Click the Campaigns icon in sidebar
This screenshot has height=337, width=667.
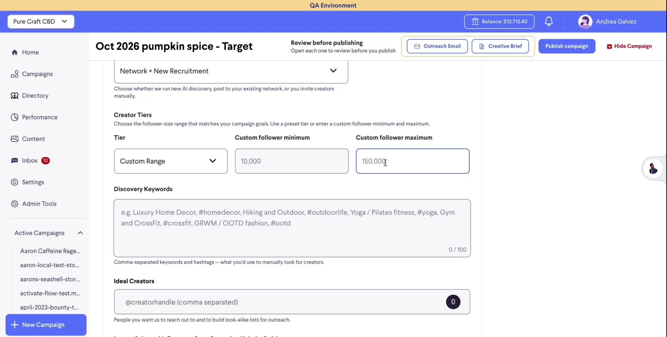pos(15,74)
